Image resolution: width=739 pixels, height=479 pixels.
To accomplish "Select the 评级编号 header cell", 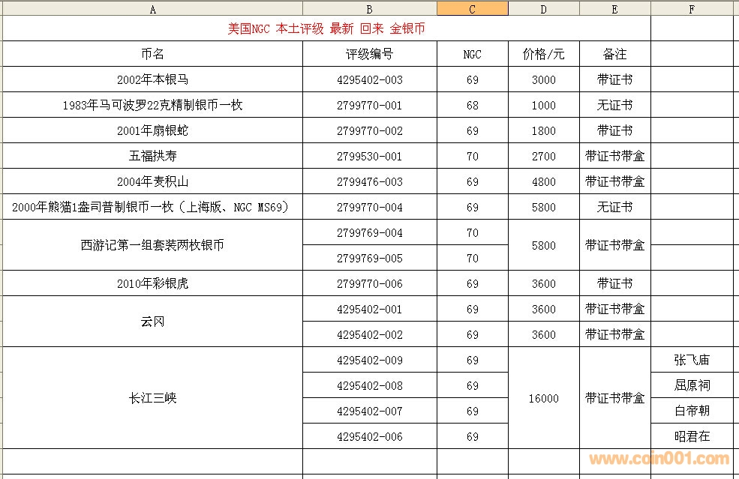I will point(369,54).
